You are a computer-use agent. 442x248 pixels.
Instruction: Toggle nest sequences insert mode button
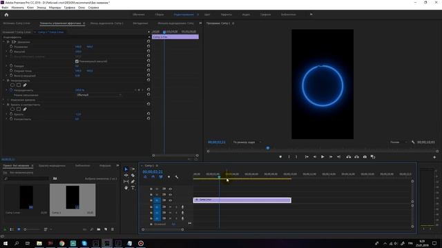(x=145, y=177)
